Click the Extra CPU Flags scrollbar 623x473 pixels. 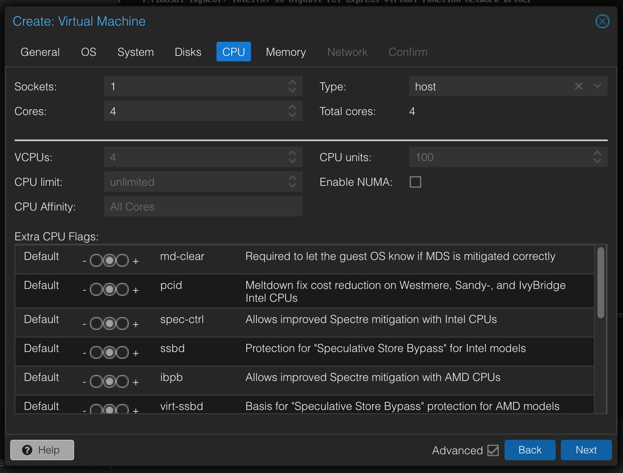tap(601, 283)
